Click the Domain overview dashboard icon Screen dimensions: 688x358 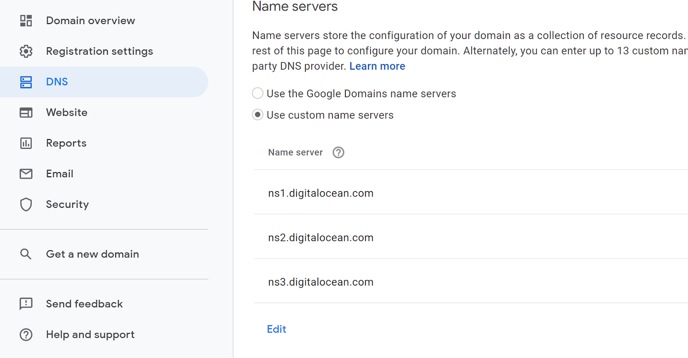tap(26, 21)
